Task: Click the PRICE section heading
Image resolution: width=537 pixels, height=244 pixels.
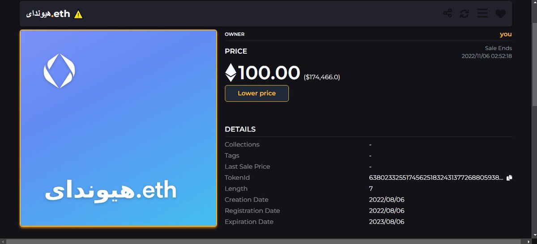Action: click(x=236, y=51)
